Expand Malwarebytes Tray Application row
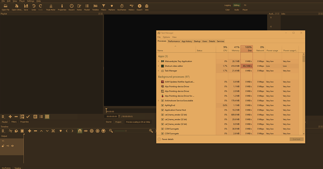323x169 pixels. 158,61
